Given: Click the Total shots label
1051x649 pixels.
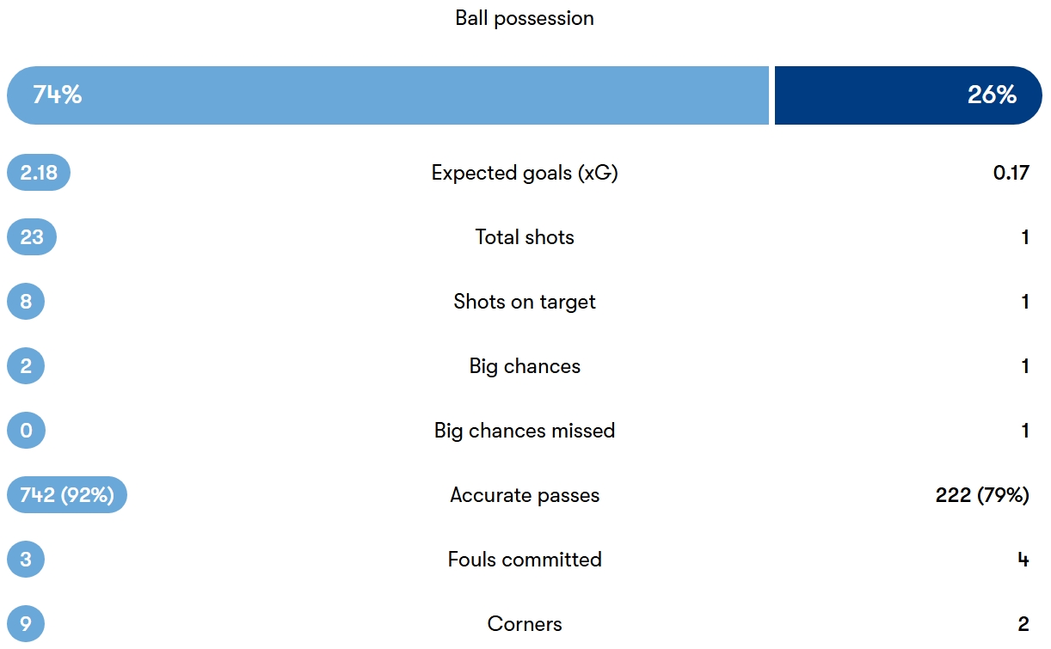Looking at the screenshot, I should click(525, 237).
